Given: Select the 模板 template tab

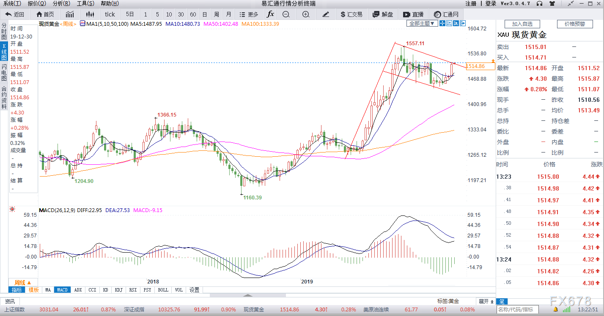Looking at the screenshot, I should click(x=34, y=290).
